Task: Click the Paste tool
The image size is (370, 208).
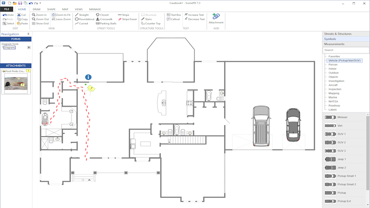Action: coord(22,23)
